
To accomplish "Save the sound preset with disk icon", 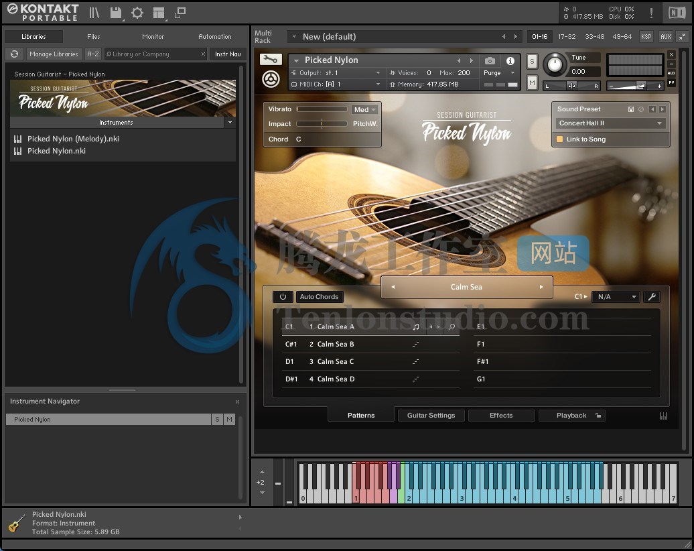I will pos(631,109).
